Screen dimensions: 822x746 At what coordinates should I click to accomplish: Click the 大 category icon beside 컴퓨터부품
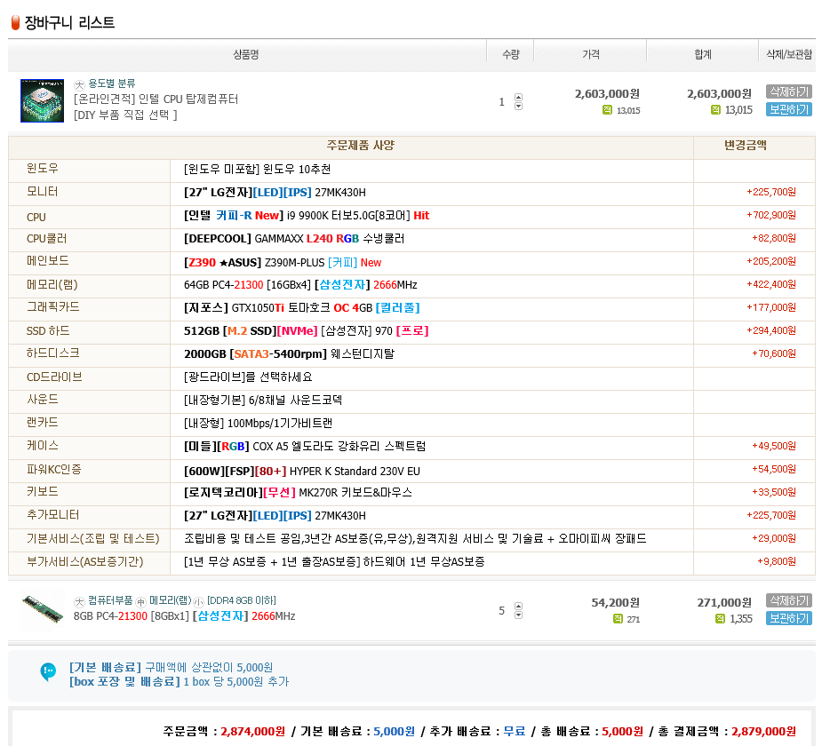pyautogui.click(x=79, y=601)
